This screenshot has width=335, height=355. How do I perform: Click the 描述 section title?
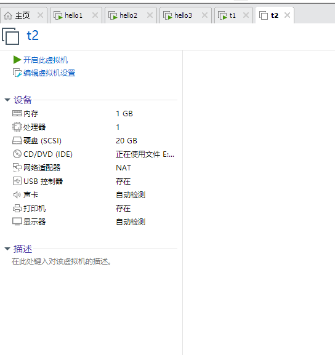click(23, 249)
